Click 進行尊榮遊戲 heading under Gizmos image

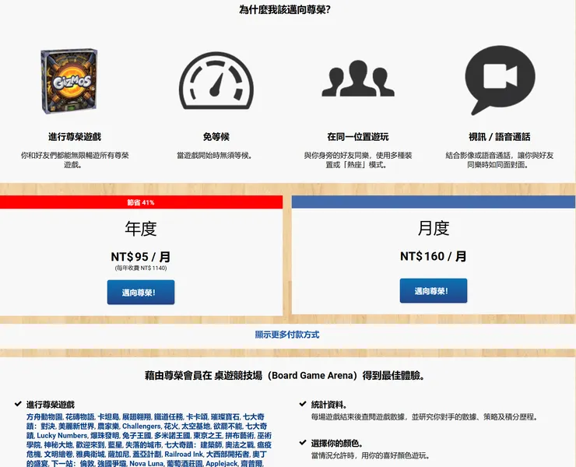[x=75, y=137]
